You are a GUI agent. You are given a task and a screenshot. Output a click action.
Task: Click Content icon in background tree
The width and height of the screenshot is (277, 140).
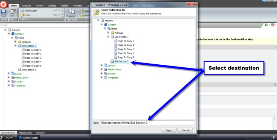click(x=13, y=33)
